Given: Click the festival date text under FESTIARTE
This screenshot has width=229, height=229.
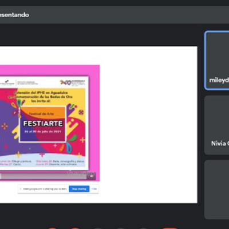Looking at the screenshot, I should point(43,132).
